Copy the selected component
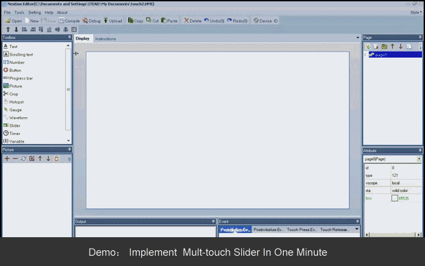Screen dimensions: 425x266 pos(136,21)
